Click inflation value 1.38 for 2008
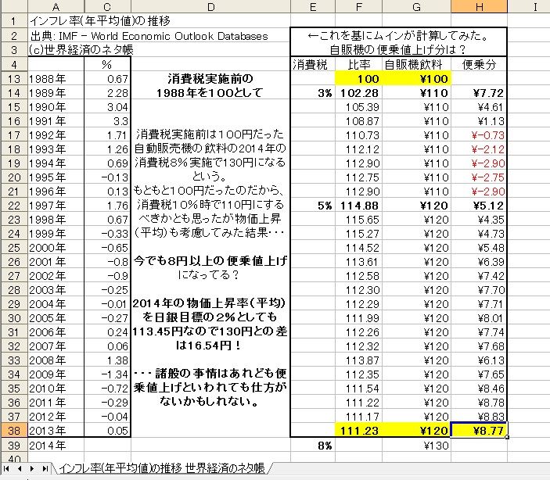 (x=107, y=360)
